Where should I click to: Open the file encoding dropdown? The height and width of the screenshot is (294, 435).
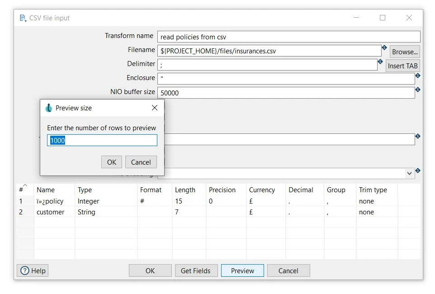tap(409, 173)
